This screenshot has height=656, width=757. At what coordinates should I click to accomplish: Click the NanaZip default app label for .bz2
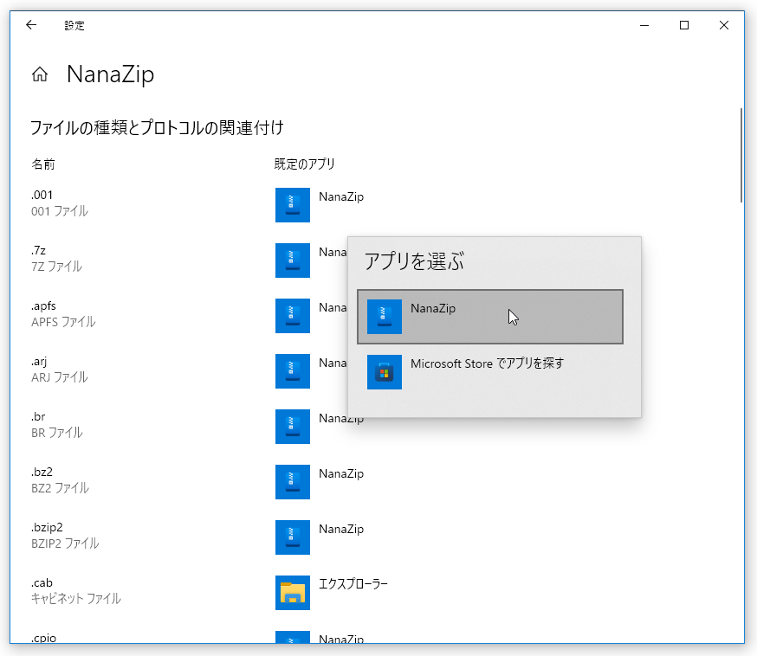click(341, 473)
